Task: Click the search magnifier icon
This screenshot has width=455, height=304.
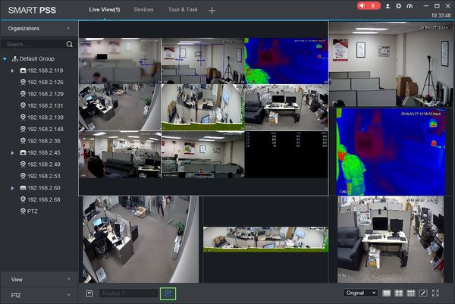Action: 69,44
